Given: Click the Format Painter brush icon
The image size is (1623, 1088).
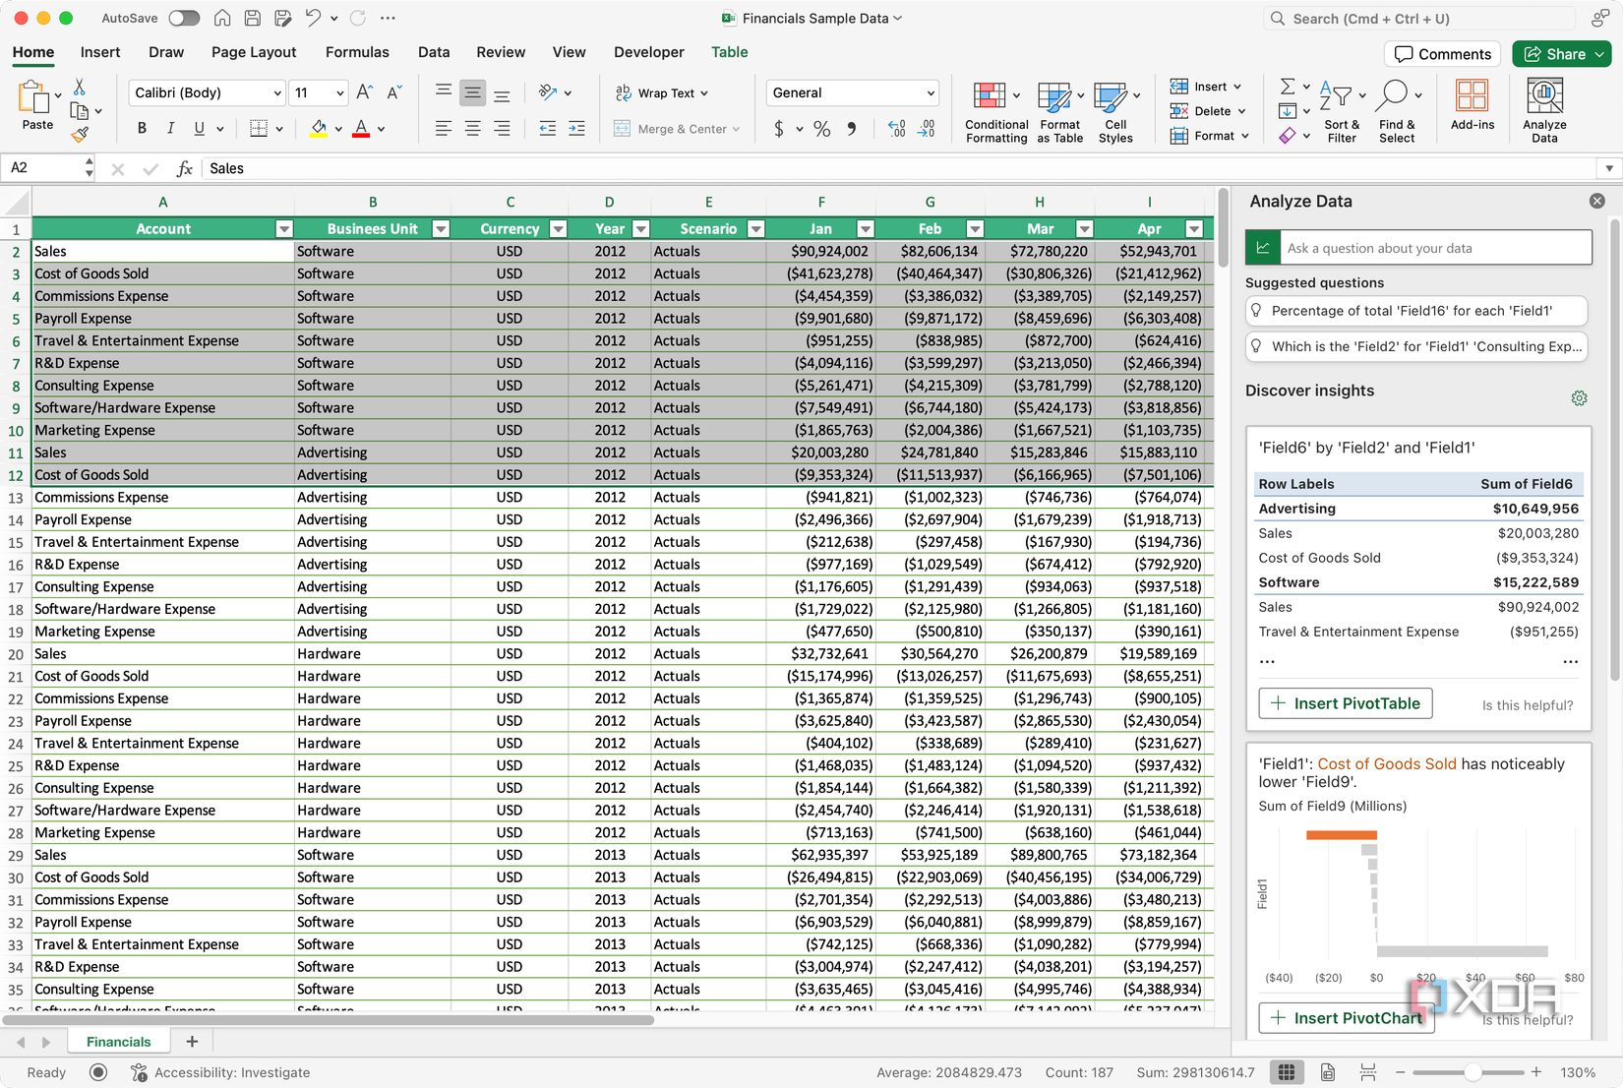Looking at the screenshot, I should 80,135.
